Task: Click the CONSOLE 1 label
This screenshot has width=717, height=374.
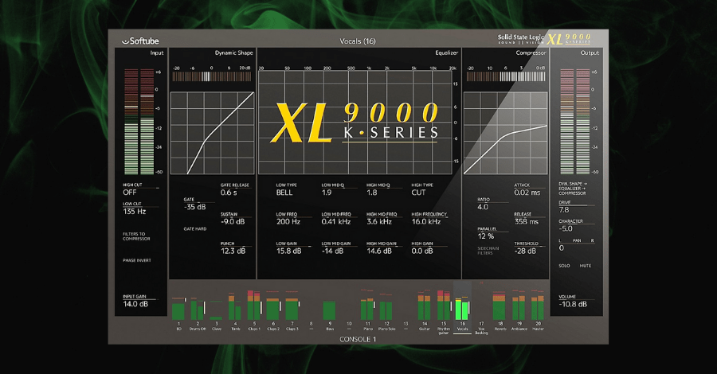Action: click(358, 339)
